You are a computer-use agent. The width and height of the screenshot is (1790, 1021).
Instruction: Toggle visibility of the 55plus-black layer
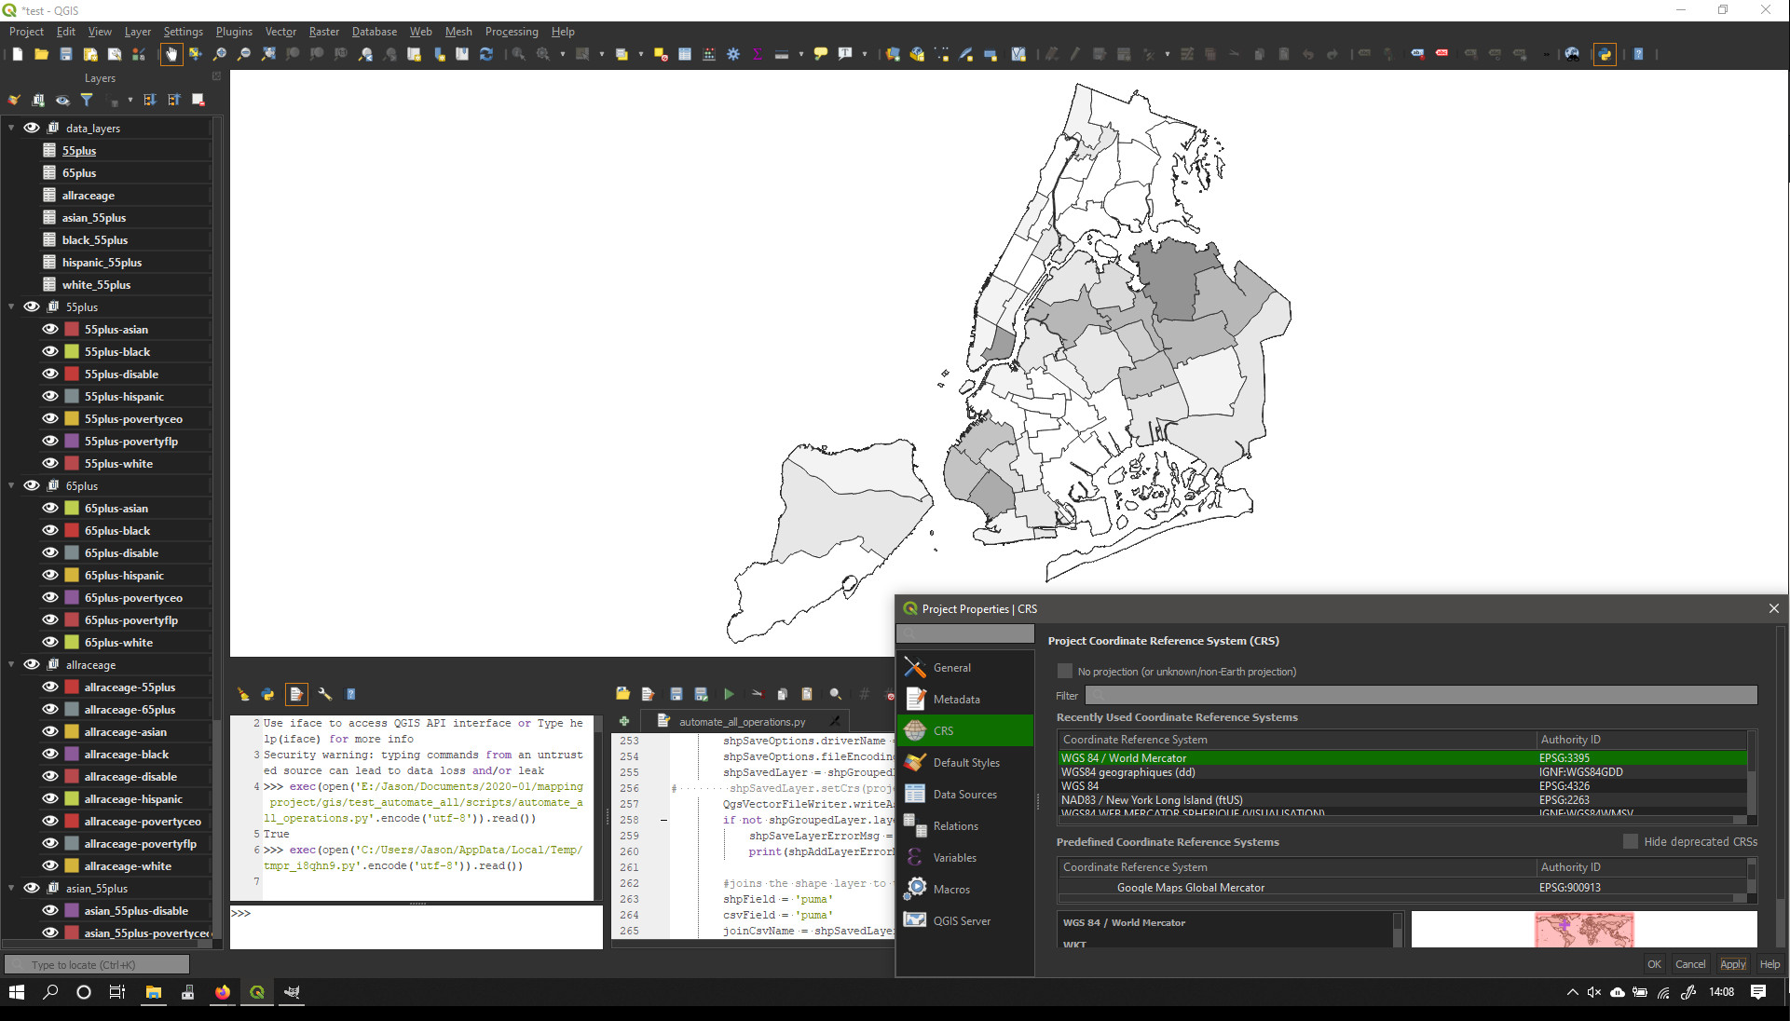coord(50,351)
